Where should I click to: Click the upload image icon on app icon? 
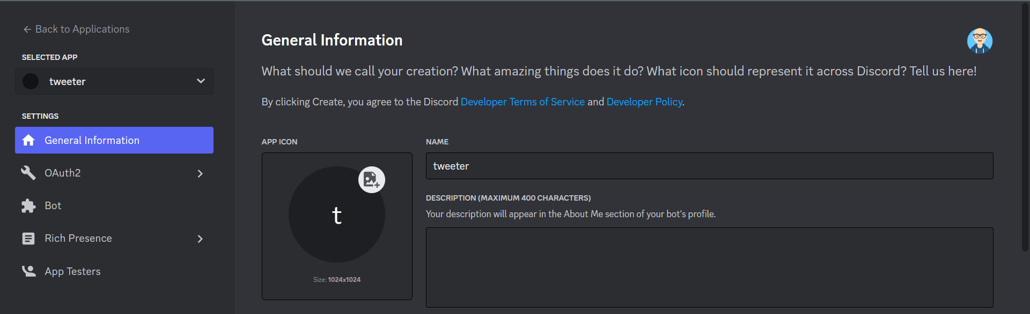371,180
